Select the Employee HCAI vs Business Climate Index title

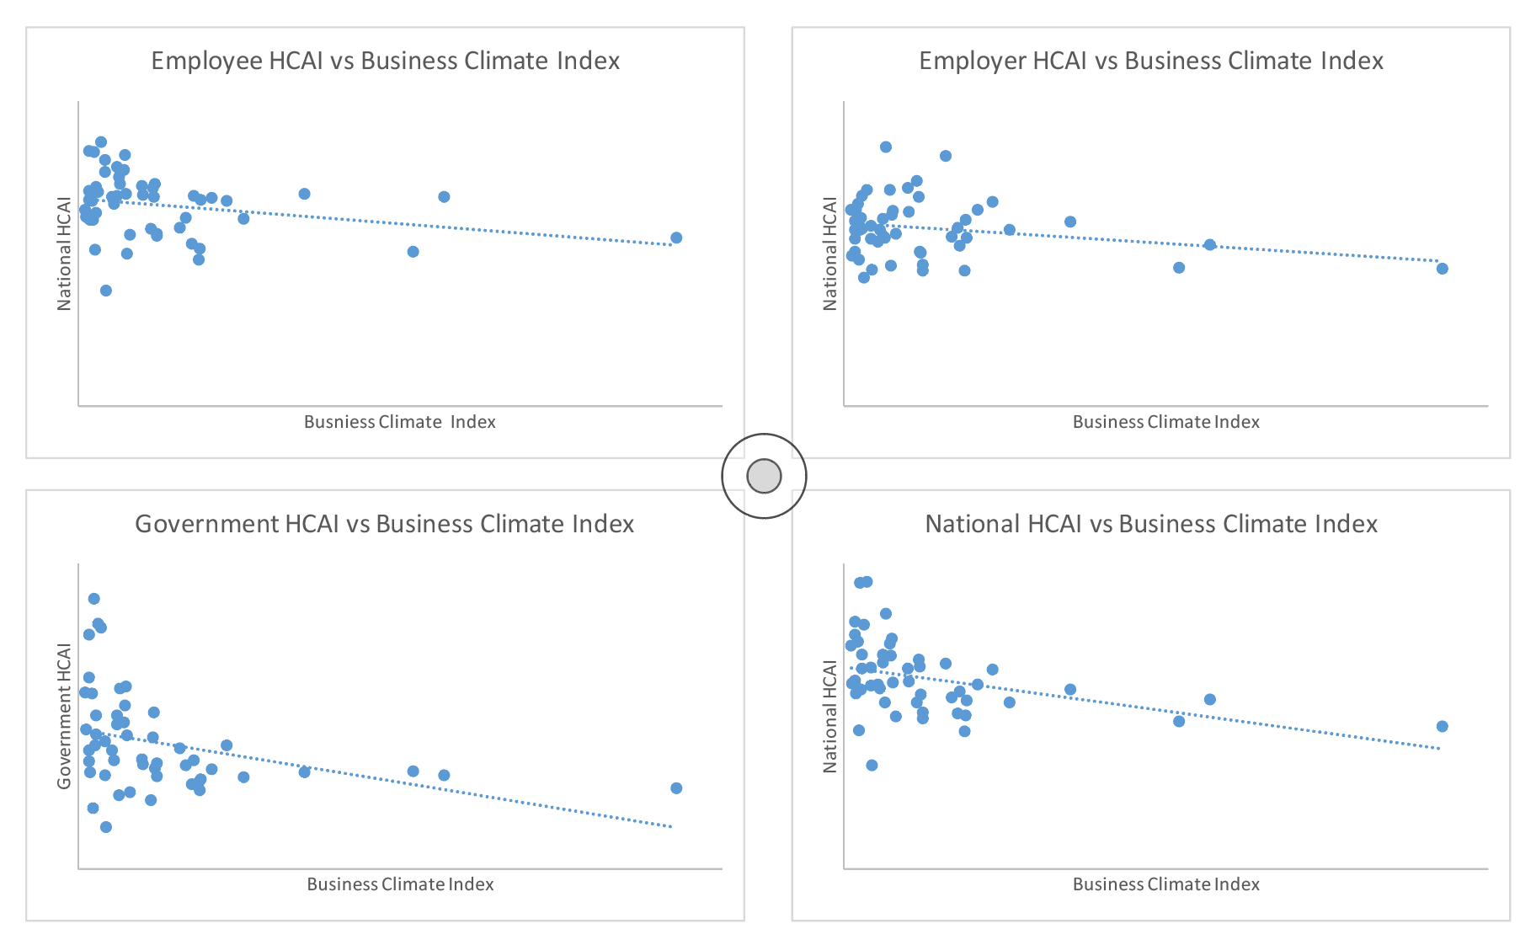tap(385, 61)
